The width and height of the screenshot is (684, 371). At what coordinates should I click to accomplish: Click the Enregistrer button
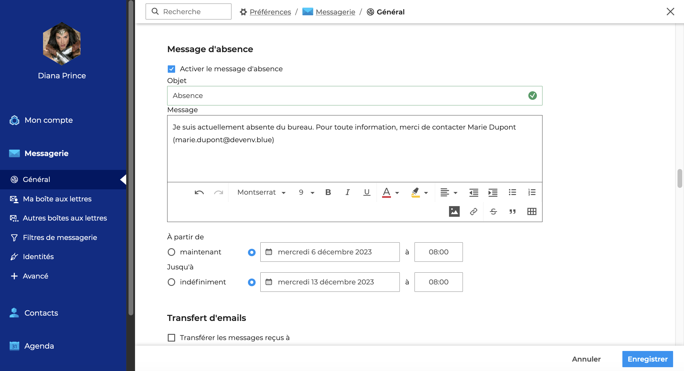pos(647,359)
